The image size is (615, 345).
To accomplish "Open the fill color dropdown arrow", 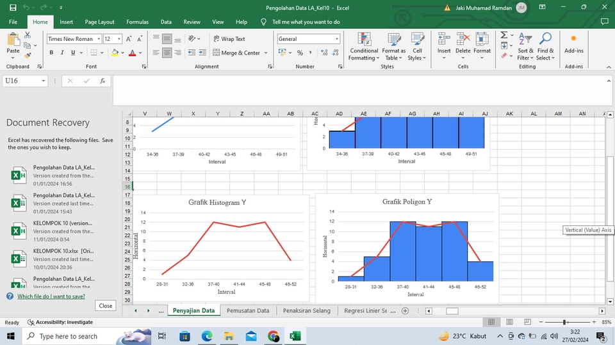I will (122, 52).
